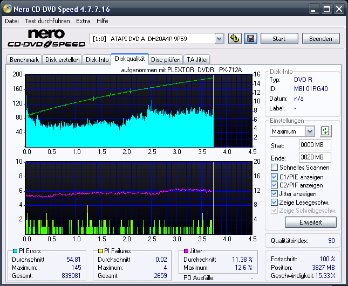Open the Datei menu
The height and width of the screenshot is (286, 348).
tap(12, 21)
